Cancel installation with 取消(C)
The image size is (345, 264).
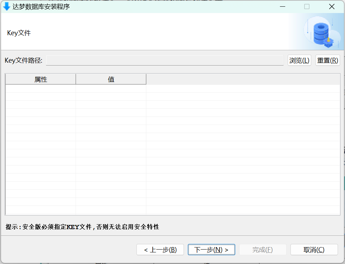pos(314,250)
